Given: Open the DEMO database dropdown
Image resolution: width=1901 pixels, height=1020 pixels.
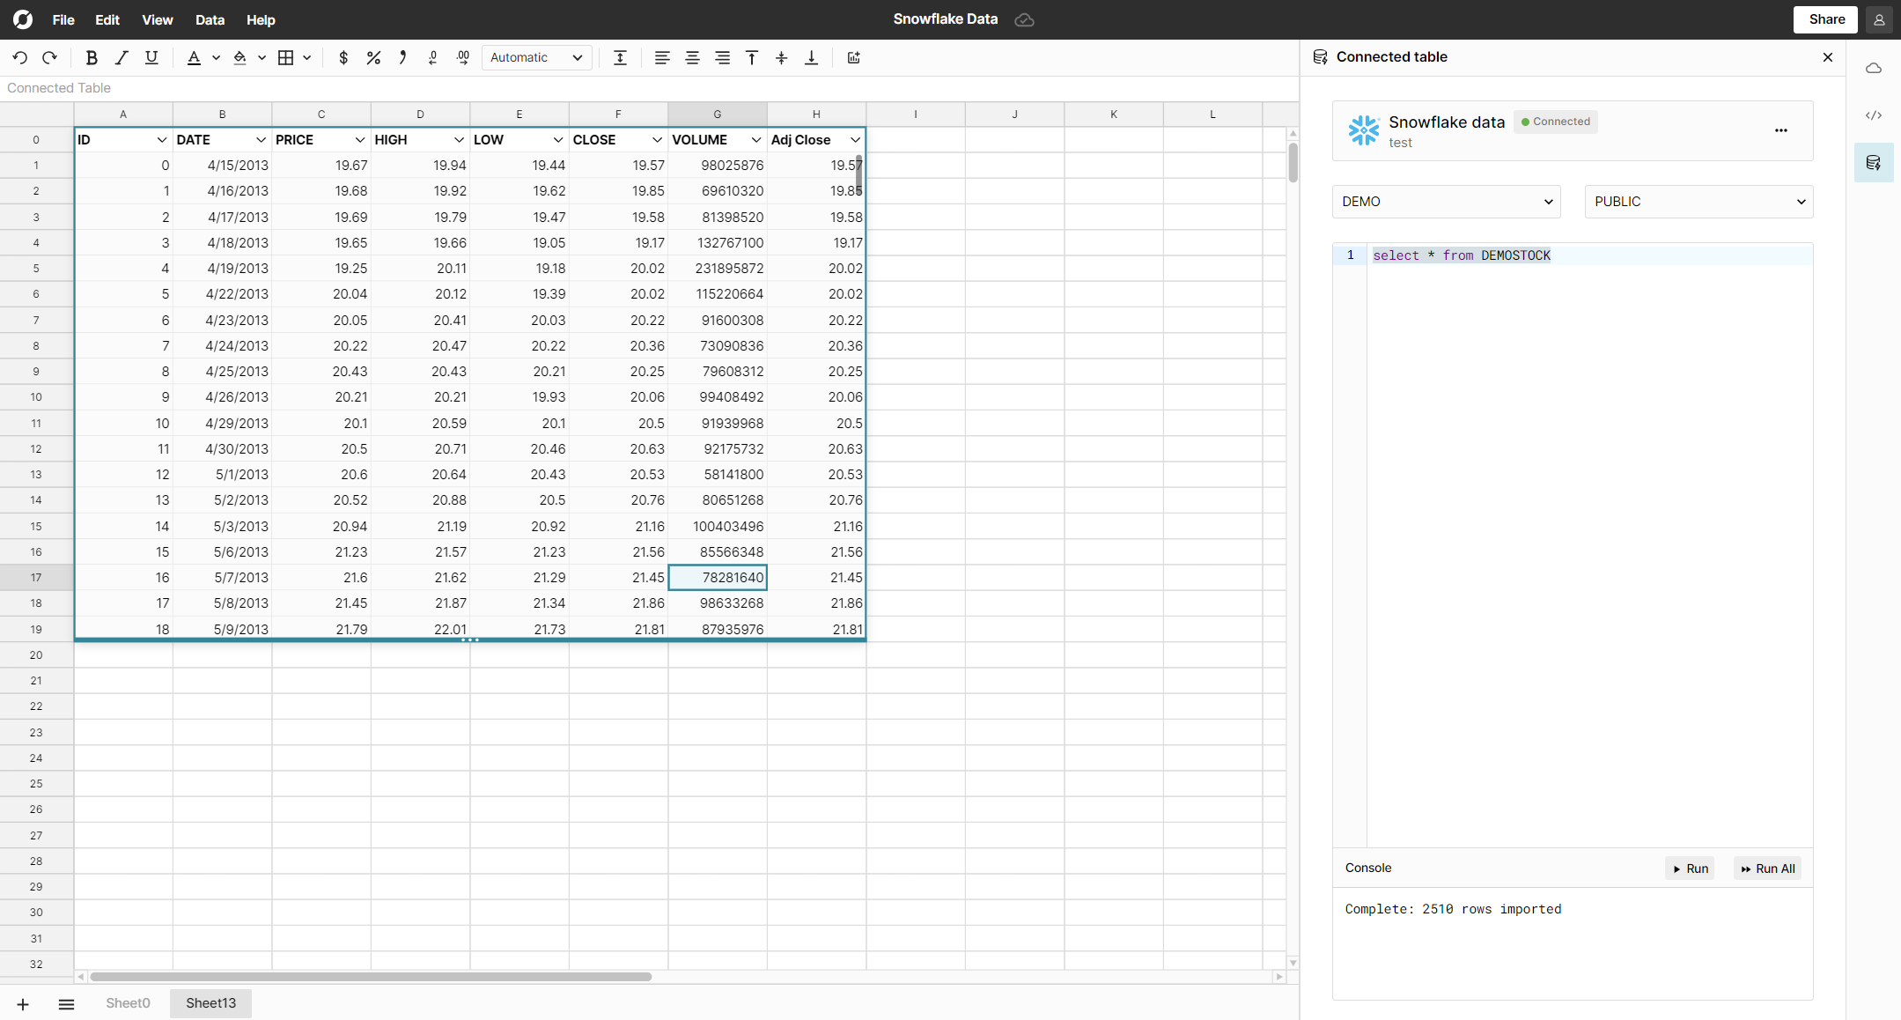Looking at the screenshot, I should tap(1446, 202).
